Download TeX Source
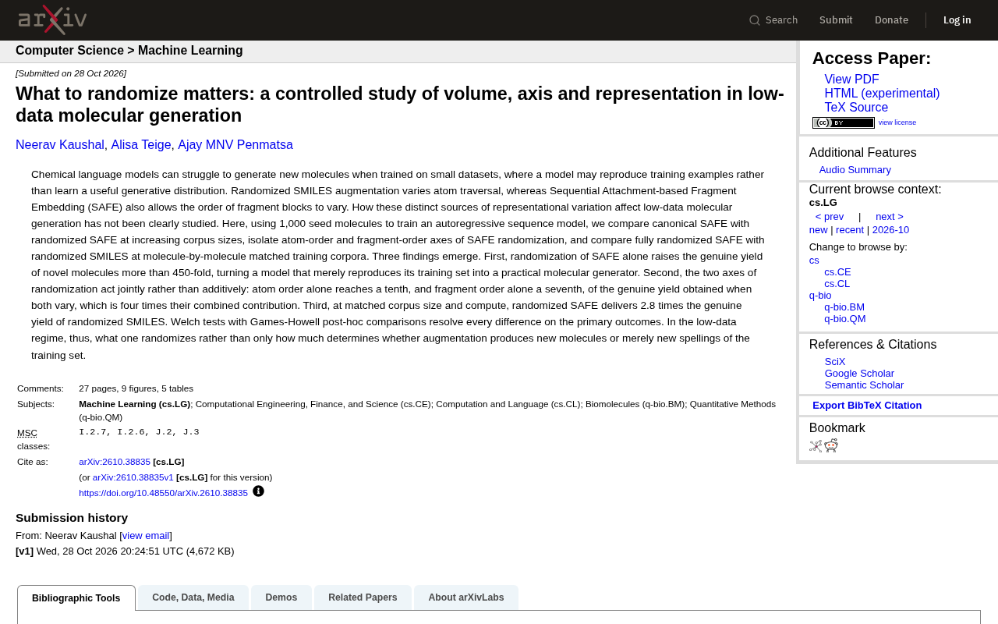 tap(856, 108)
